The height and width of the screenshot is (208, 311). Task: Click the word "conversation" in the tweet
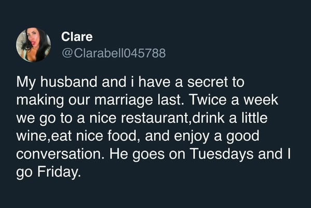pyautogui.click(x=59, y=154)
